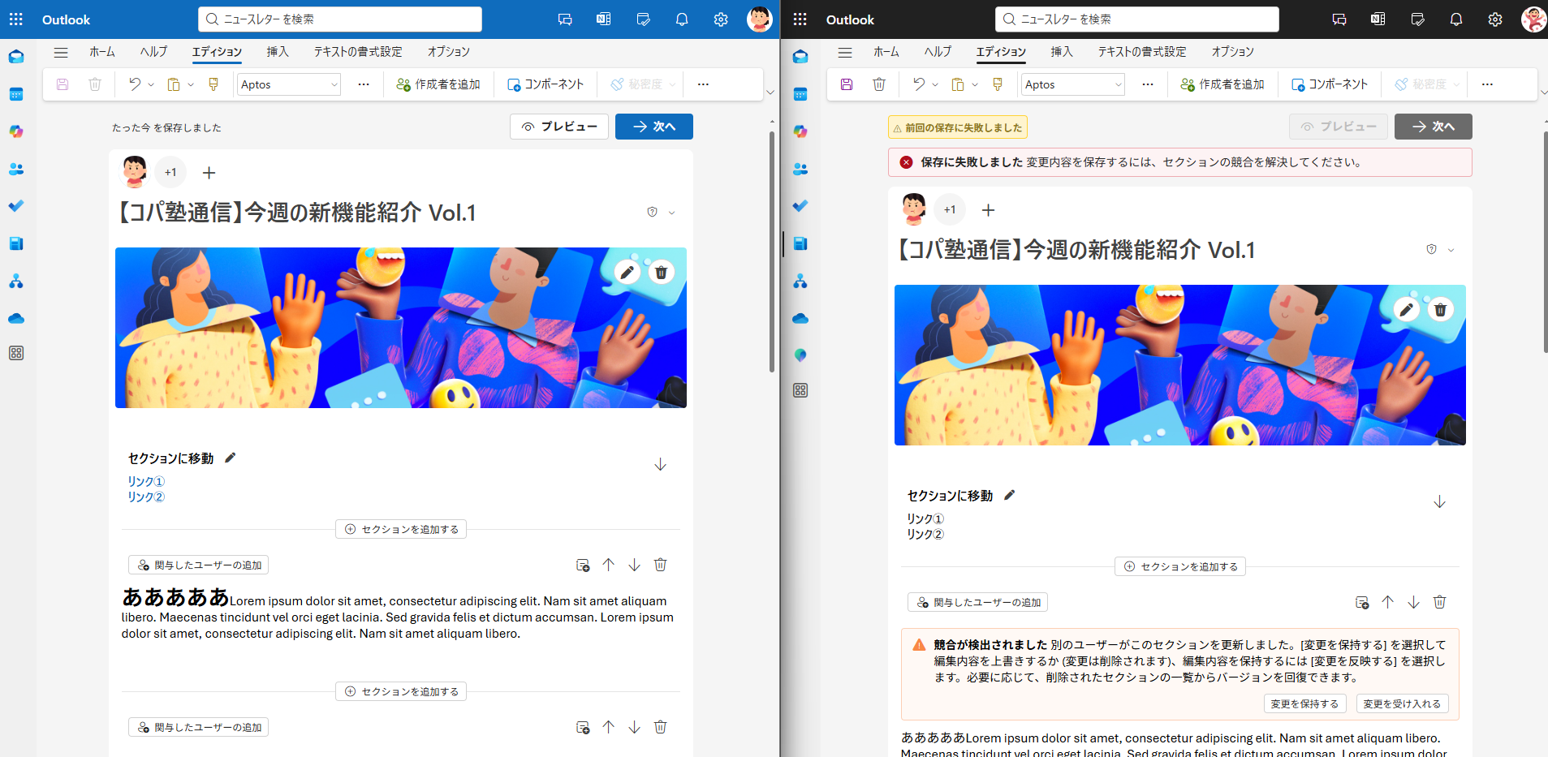Edit the セクションに移動 heading in left window
The height and width of the screenshot is (757, 1548).
[231, 458]
